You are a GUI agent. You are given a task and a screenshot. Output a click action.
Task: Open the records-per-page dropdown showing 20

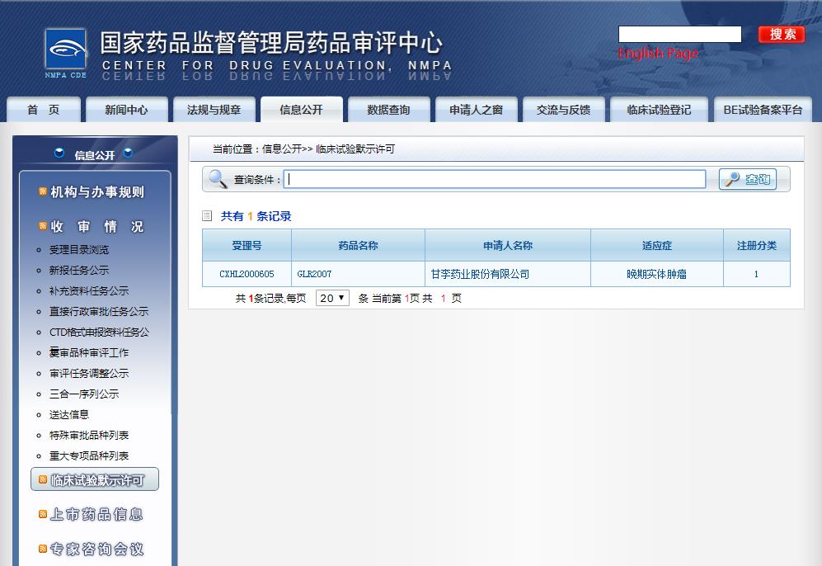click(x=332, y=298)
